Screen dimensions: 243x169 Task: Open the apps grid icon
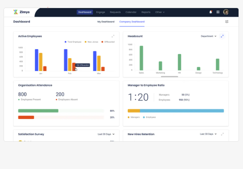(x=218, y=12)
